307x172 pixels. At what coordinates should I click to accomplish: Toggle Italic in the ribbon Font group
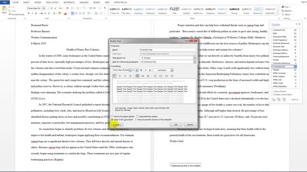point(32,13)
